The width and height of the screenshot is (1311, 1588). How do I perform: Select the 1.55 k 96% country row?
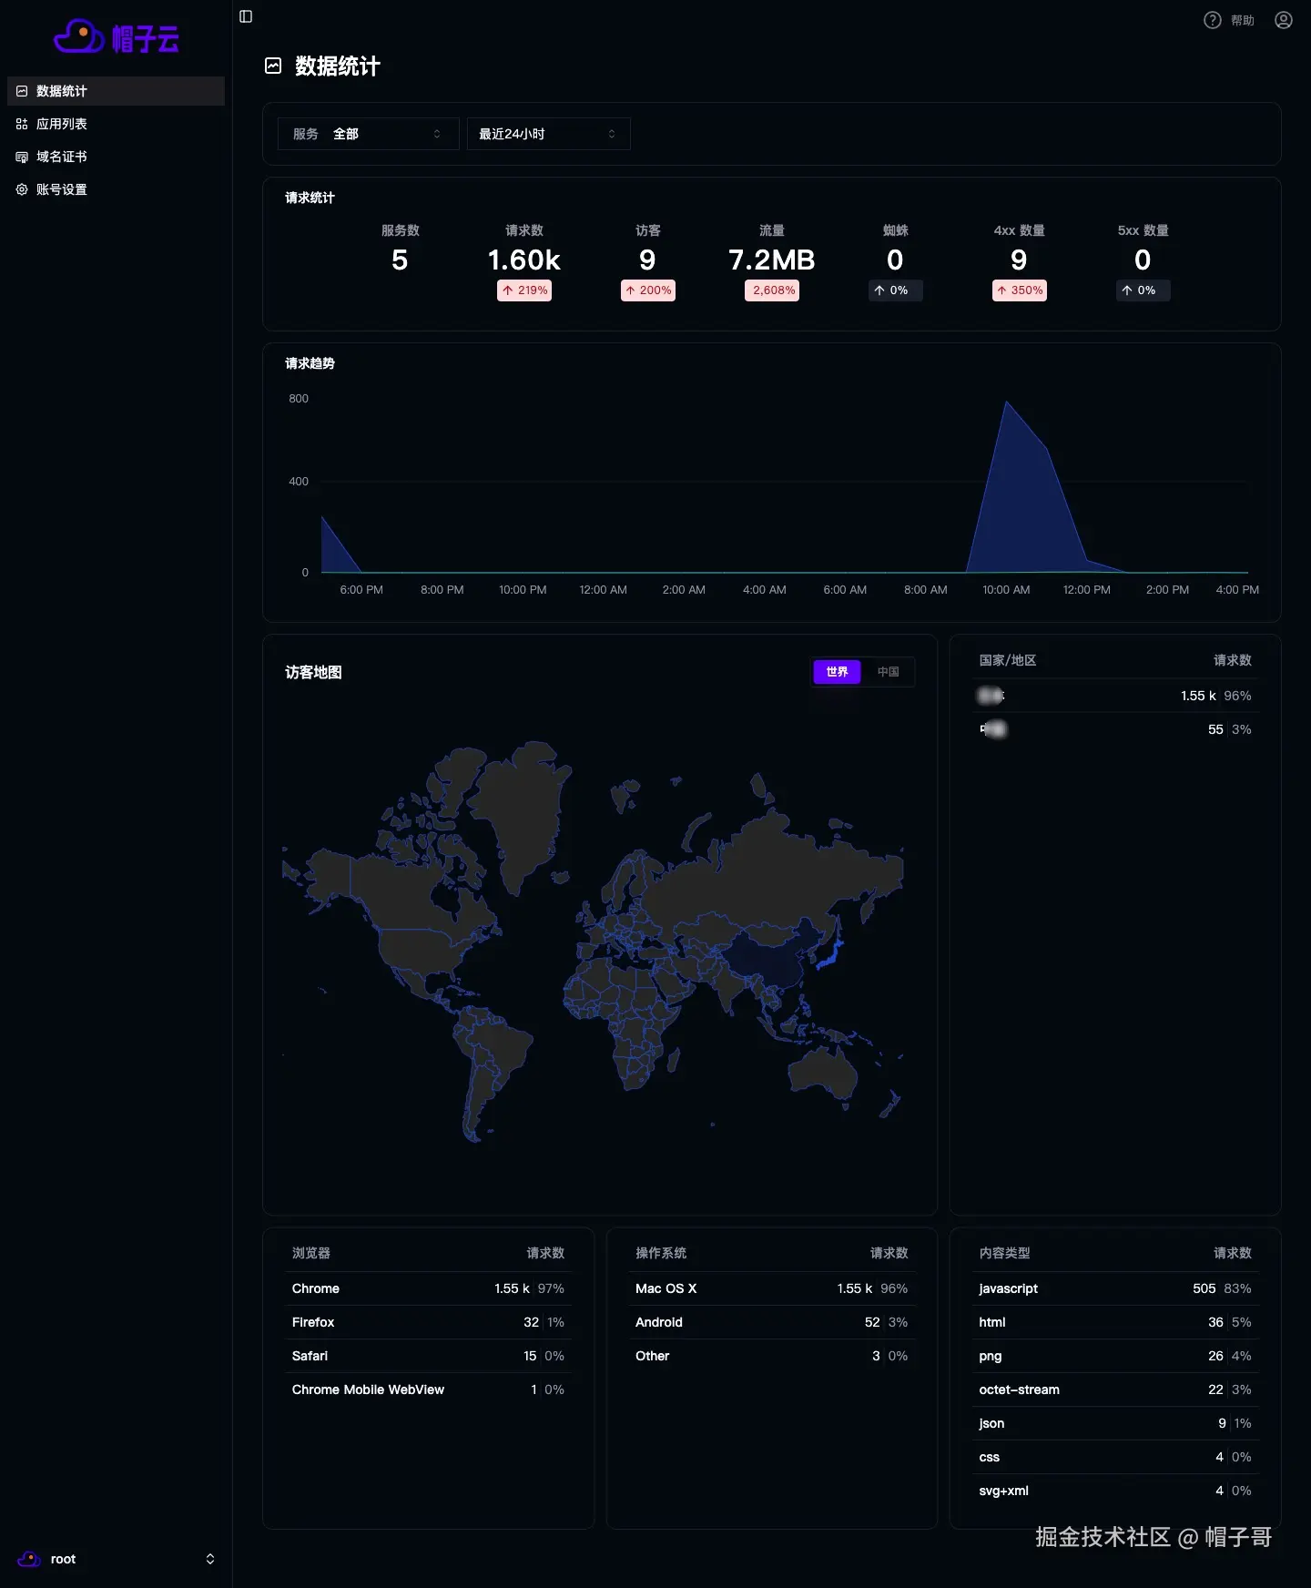tap(1115, 696)
